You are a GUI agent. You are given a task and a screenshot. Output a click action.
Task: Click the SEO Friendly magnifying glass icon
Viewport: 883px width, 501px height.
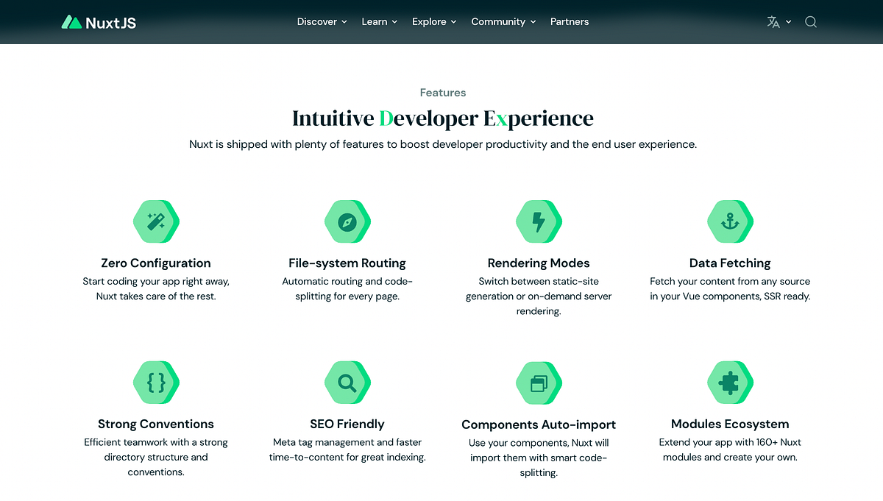click(347, 383)
